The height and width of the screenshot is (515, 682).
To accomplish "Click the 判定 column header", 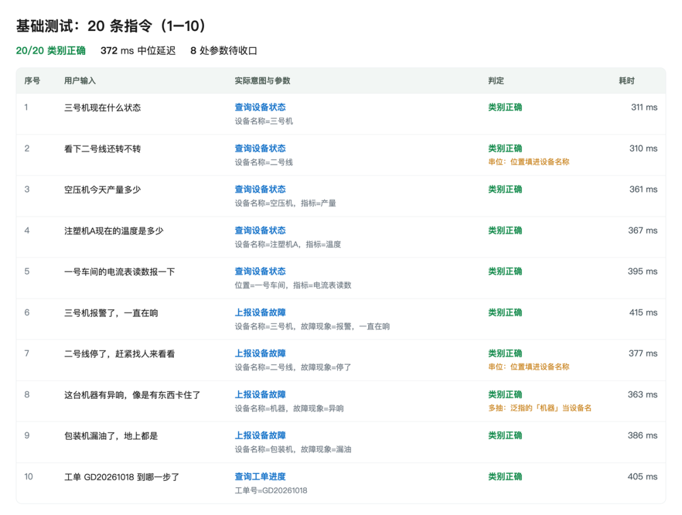I will point(496,81).
